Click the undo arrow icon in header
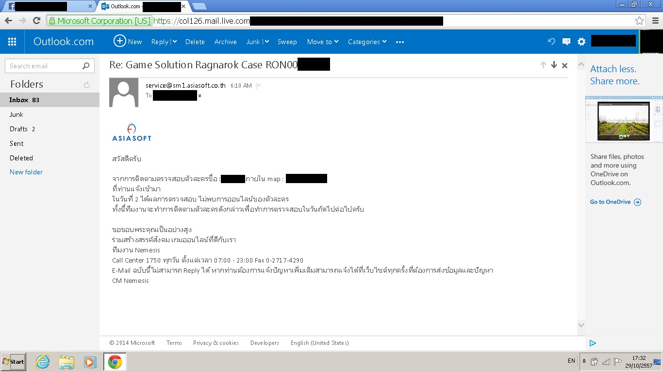Screen dimensions: 663x372 pos(551,42)
